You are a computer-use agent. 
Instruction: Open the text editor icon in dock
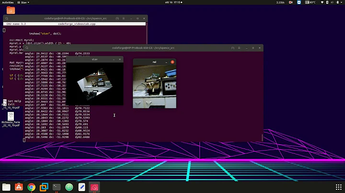click(81, 187)
